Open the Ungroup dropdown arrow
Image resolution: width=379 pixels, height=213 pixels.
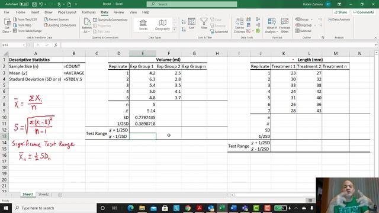pyautogui.click(x=315, y=25)
